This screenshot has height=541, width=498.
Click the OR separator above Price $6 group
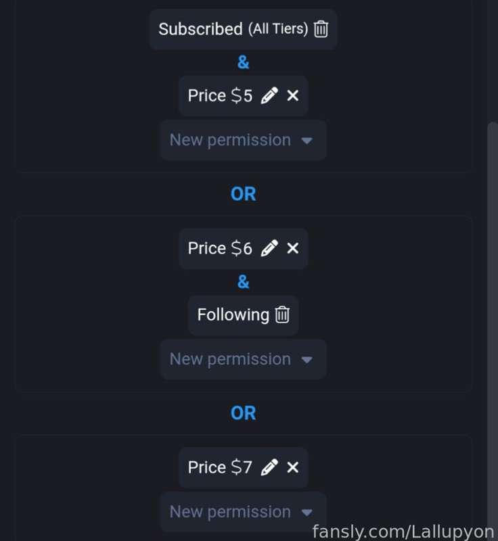coord(244,194)
